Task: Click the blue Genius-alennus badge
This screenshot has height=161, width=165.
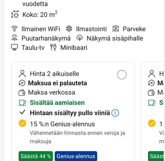Action: pos(76,156)
